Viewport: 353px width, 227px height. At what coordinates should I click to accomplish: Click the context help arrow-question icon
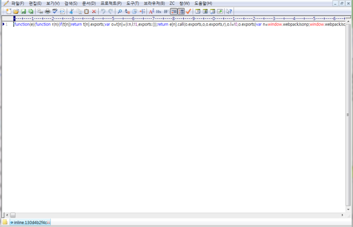pyautogui.click(x=229, y=11)
